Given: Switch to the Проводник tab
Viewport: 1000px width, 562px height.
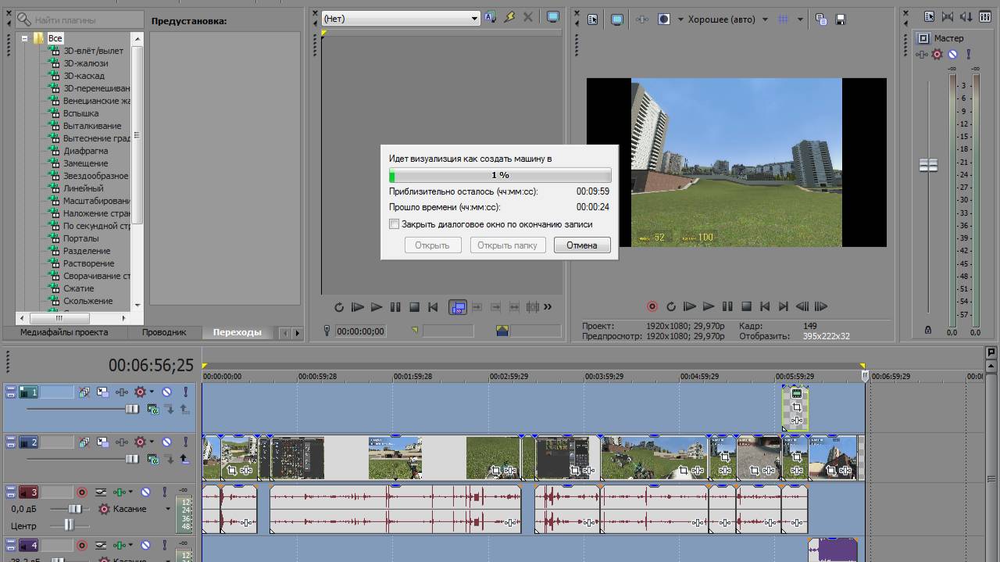Looking at the screenshot, I should pyautogui.click(x=164, y=332).
